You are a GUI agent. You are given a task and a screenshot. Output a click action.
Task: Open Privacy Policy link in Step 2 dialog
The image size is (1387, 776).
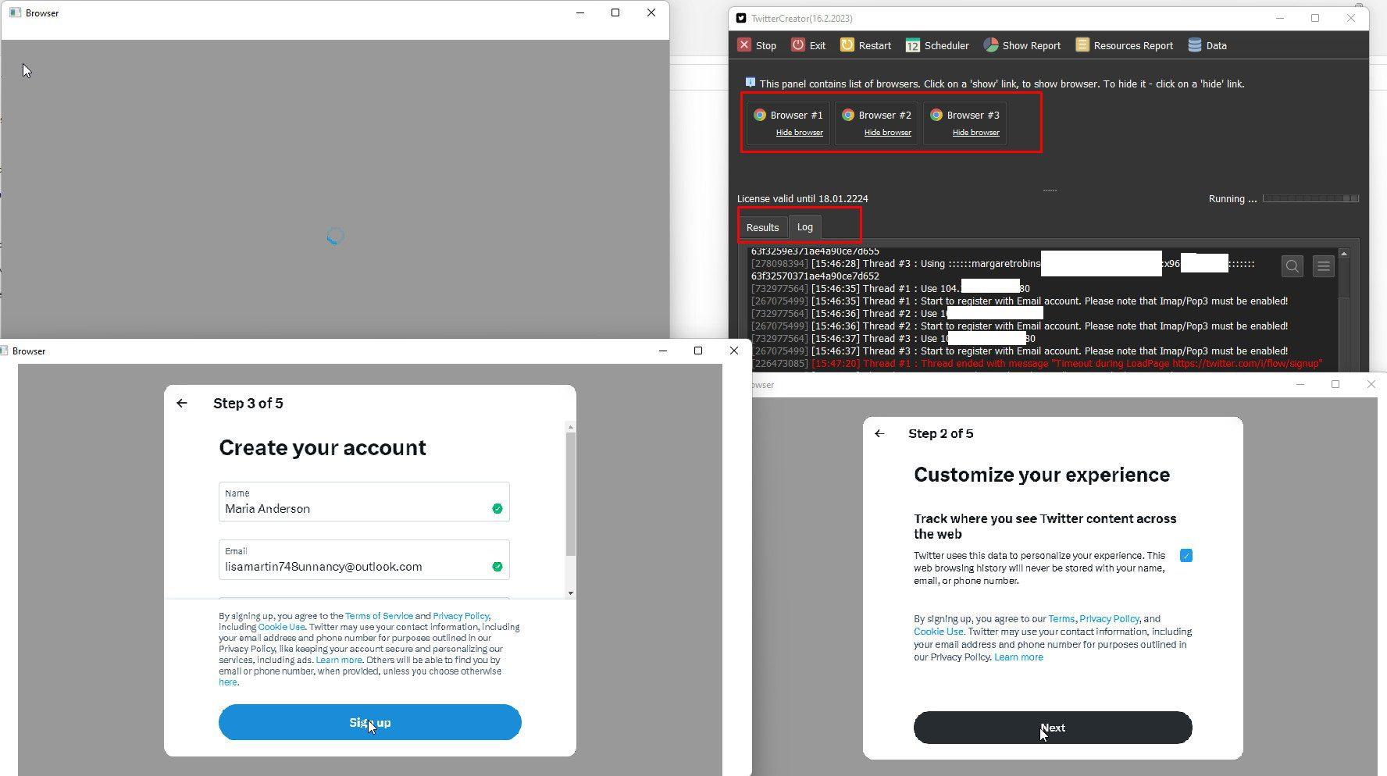point(1109,618)
